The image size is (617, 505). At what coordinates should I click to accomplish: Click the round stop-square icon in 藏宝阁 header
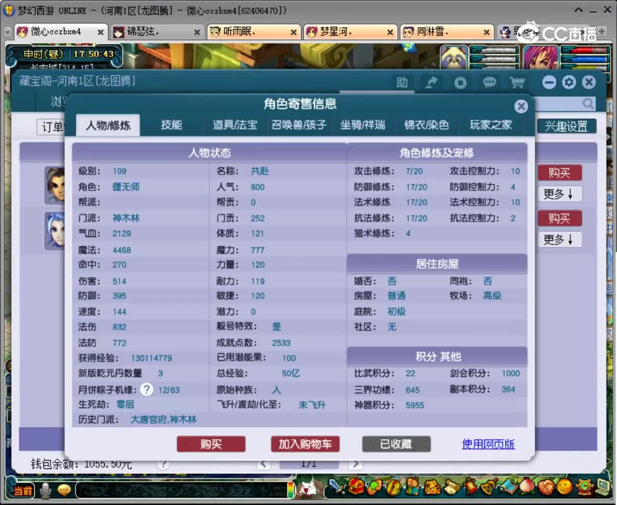(460, 83)
